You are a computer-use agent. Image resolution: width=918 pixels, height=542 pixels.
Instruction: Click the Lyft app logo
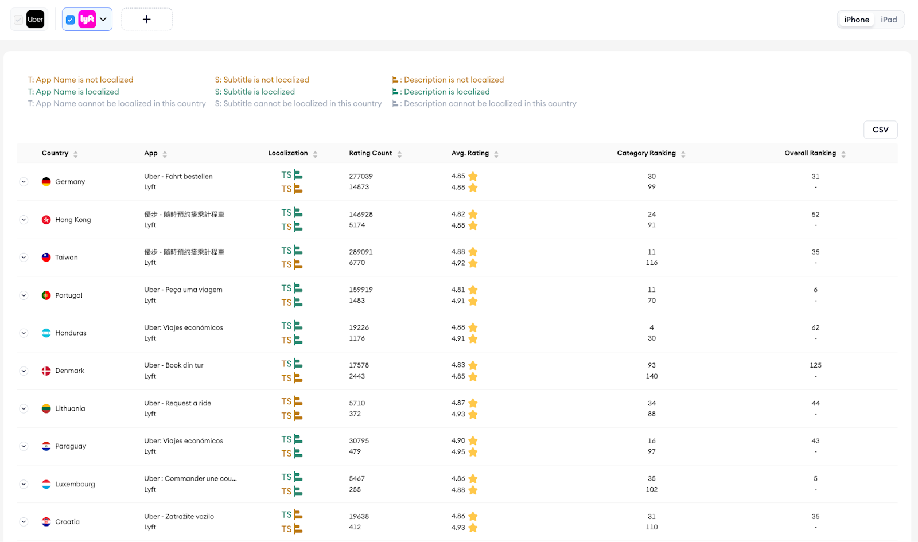tap(87, 20)
